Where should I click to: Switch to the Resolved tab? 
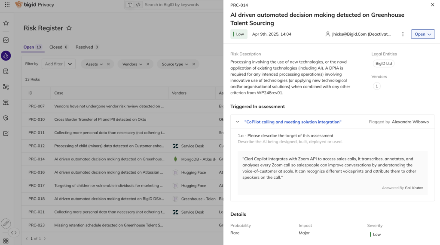point(87,47)
